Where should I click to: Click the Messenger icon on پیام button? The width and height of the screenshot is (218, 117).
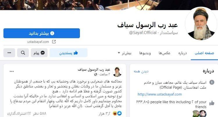(x=43, y=53)
